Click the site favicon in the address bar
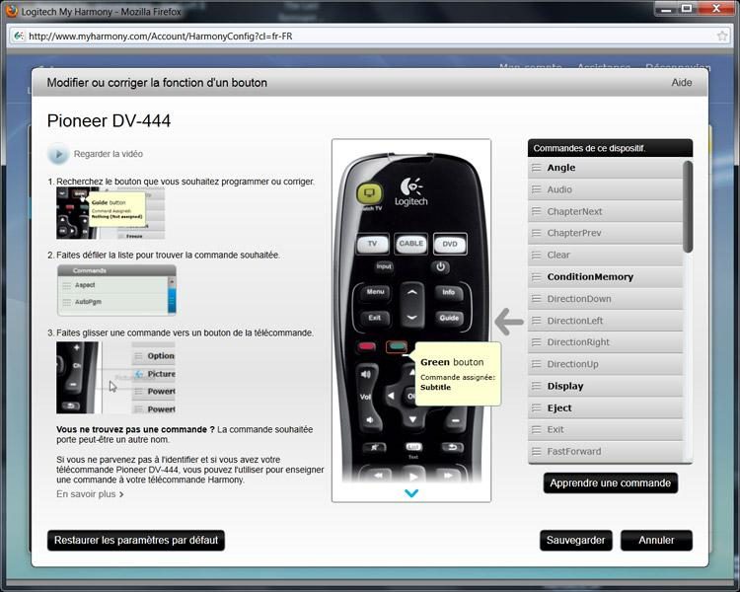 pos(19,36)
